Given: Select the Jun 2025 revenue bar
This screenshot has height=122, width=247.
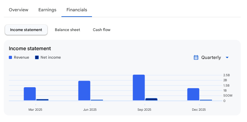Looking at the screenshot, I should (84, 91).
